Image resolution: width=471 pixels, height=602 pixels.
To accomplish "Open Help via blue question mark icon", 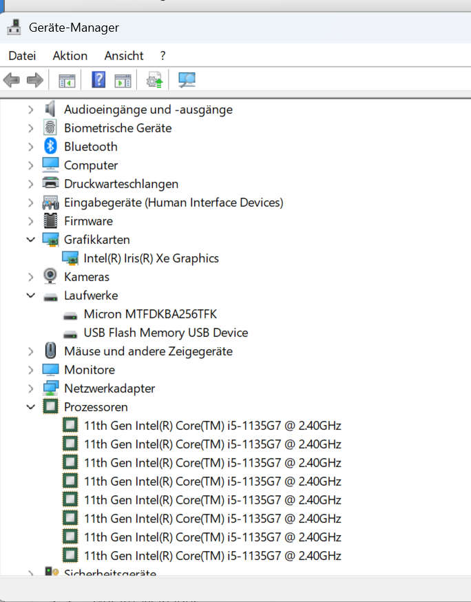I will click(98, 80).
